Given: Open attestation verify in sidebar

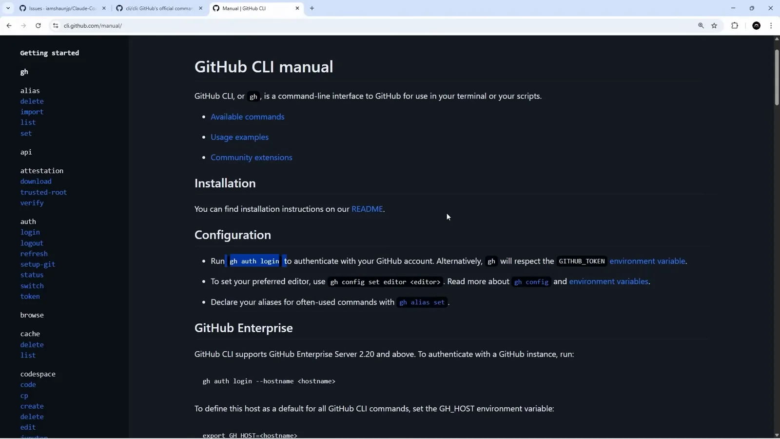Looking at the screenshot, I should [32, 203].
